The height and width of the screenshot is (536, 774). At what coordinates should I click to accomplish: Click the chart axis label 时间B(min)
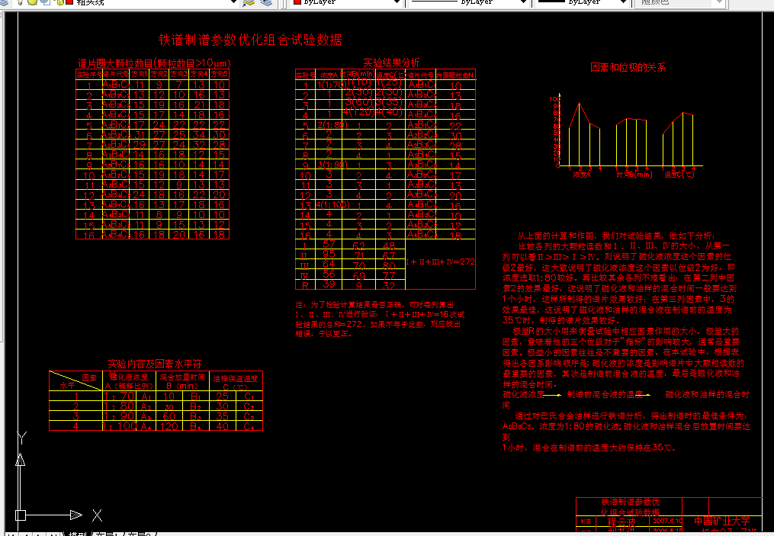coord(634,175)
